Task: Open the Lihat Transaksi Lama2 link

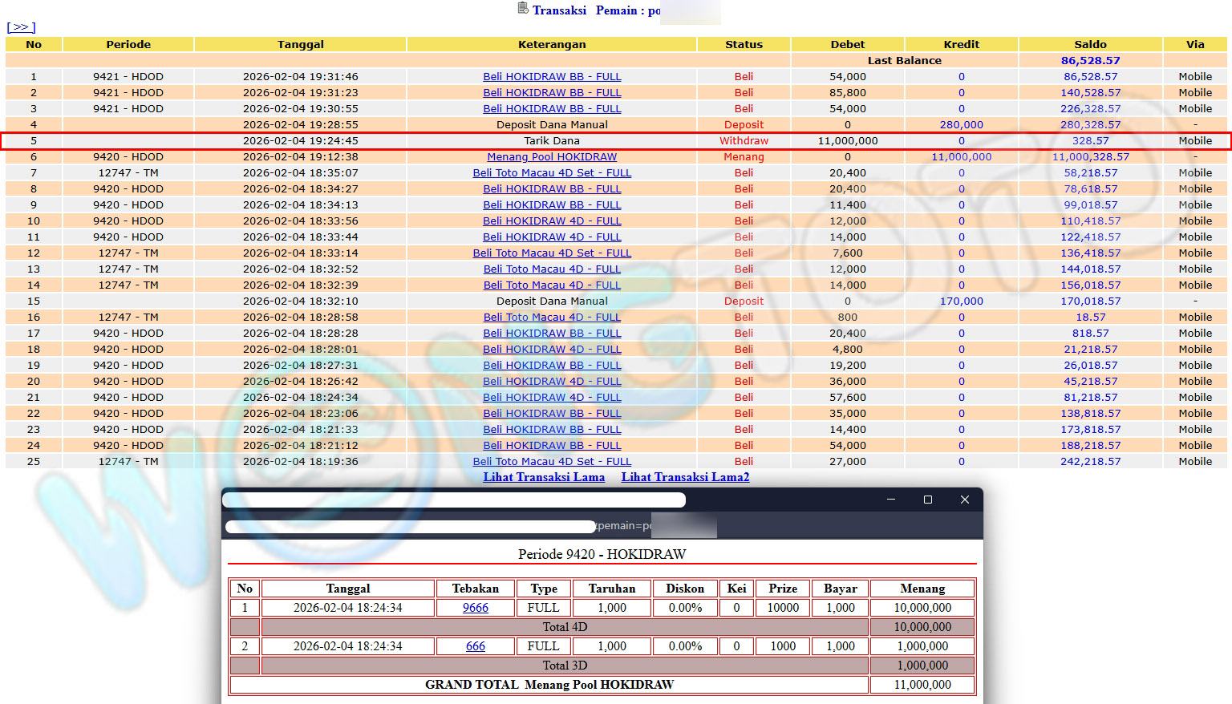Action: 685,477
